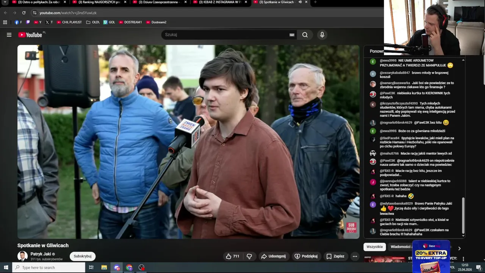This screenshot has width=485, height=273.
Task: Open the OLD bookmarks folder
Action: (x=93, y=22)
